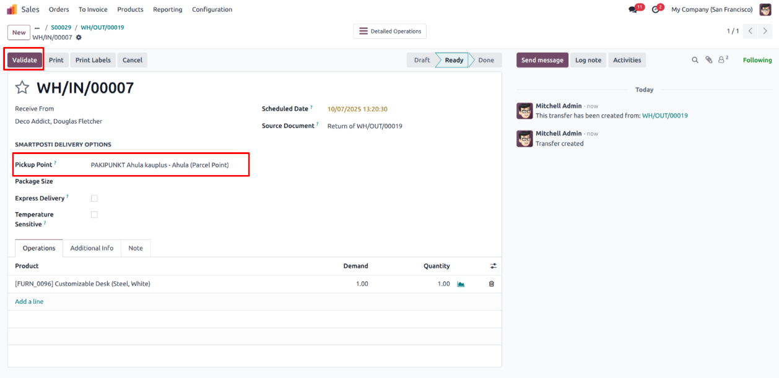Open the activities clock icon

pyautogui.click(x=656, y=9)
